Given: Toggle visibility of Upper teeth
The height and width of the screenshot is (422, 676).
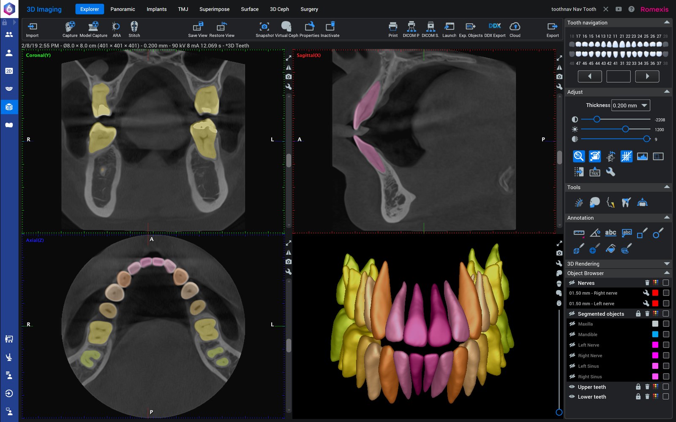Looking at the screenshot, I should (572, 387).
